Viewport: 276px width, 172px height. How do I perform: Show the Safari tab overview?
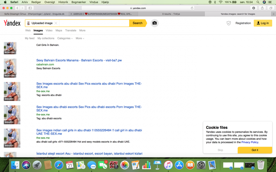click(x=271, y=8)
